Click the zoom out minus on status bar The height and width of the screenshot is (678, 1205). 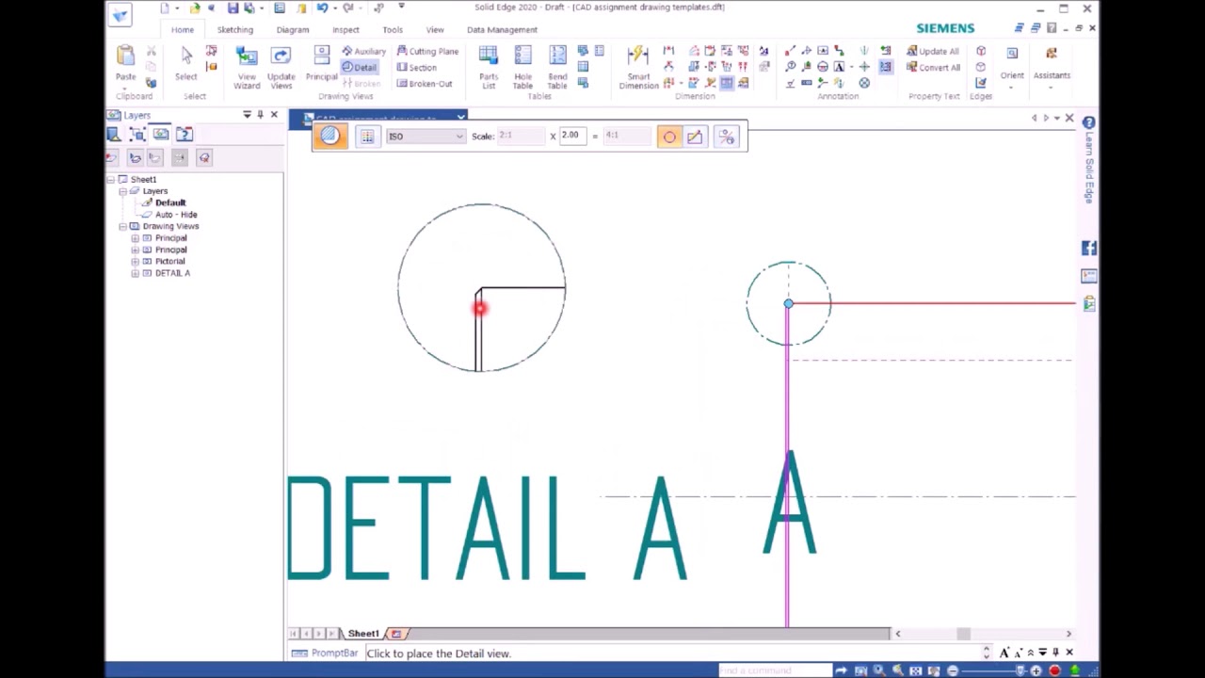click(953, 670)
